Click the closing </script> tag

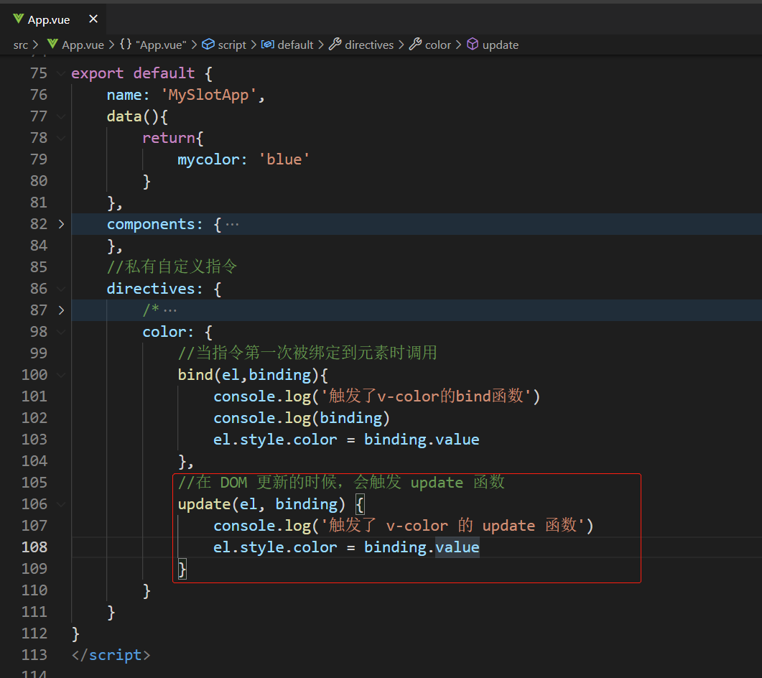[111, 655]
